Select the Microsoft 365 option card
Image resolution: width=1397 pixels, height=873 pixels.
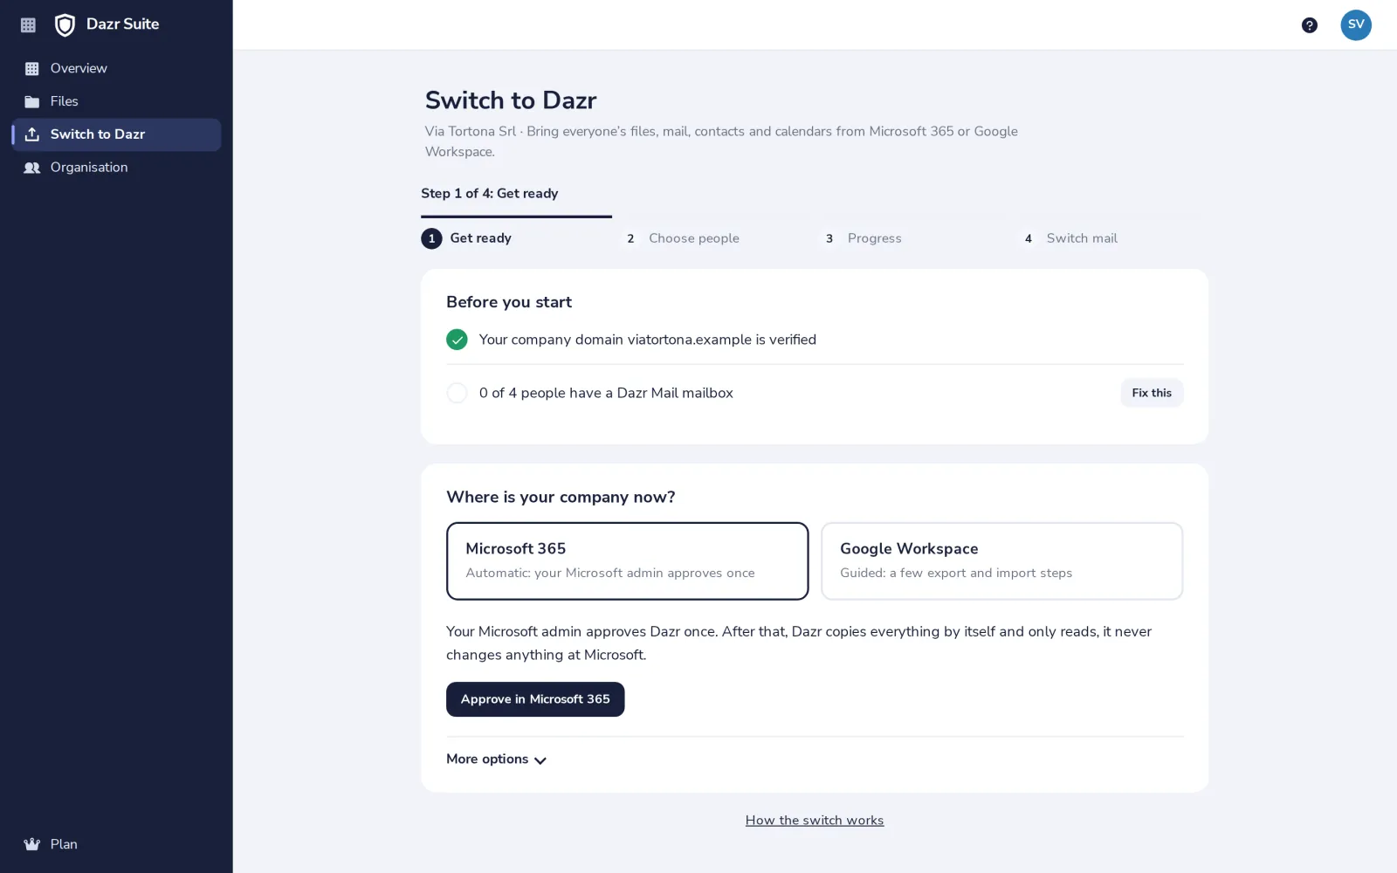pos(627,560)
